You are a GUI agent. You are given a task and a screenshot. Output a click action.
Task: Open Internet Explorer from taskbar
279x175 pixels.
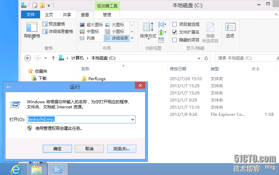tap(16, 170)
